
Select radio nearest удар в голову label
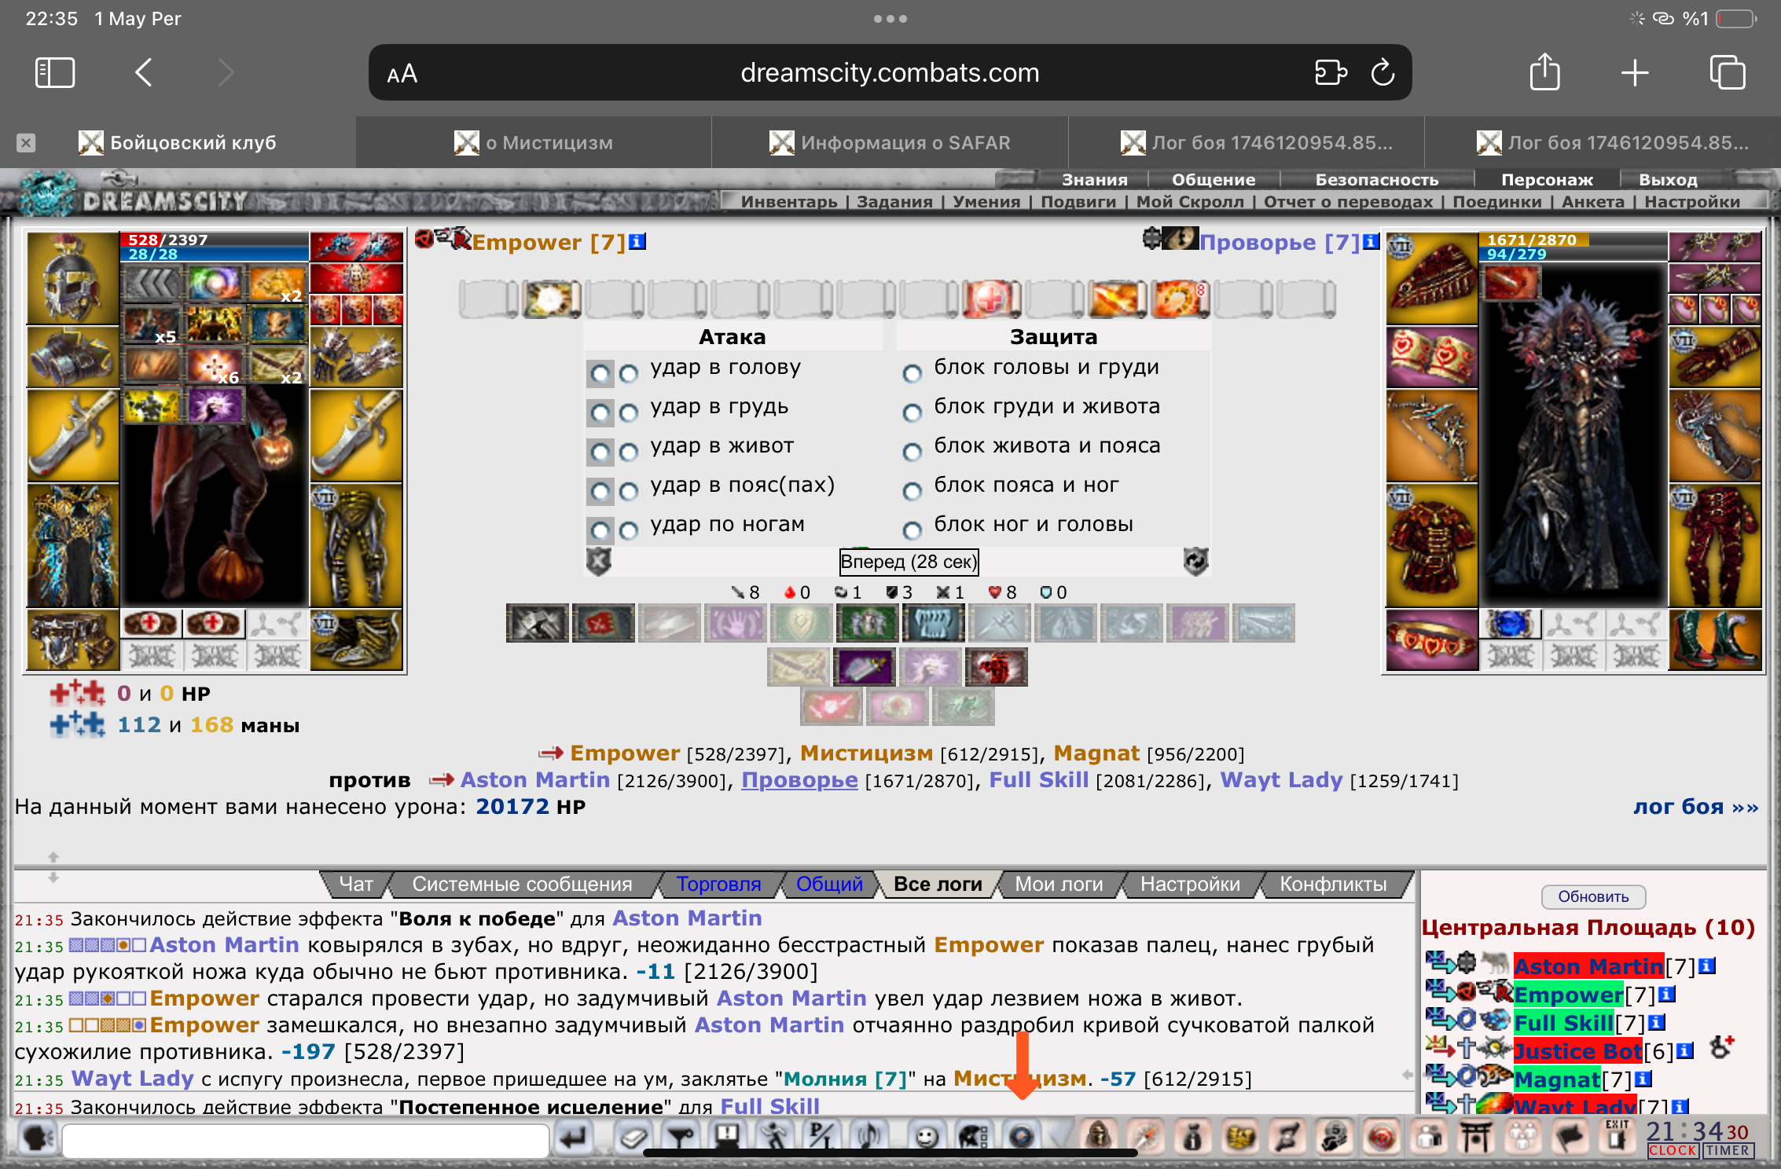[628, 373]
